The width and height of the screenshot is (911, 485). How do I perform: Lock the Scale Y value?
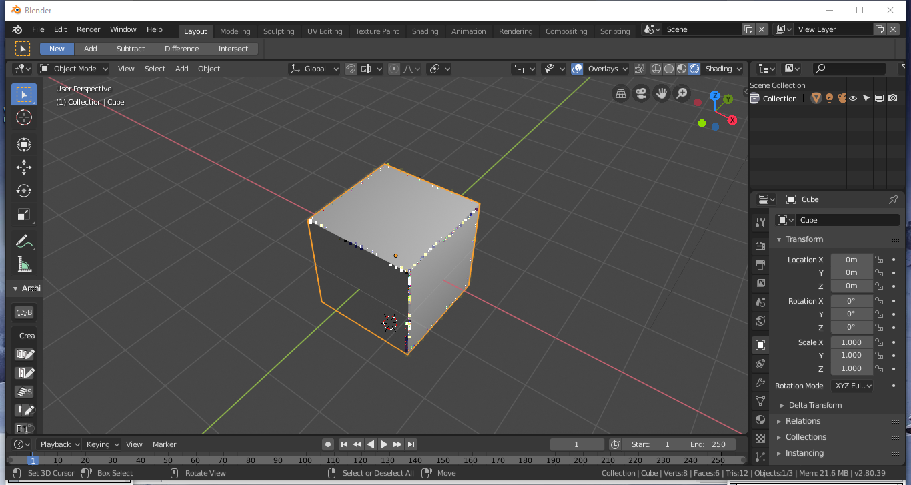click(879, 356)
